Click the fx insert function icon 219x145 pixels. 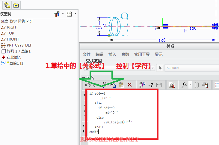tap(184, 85)
